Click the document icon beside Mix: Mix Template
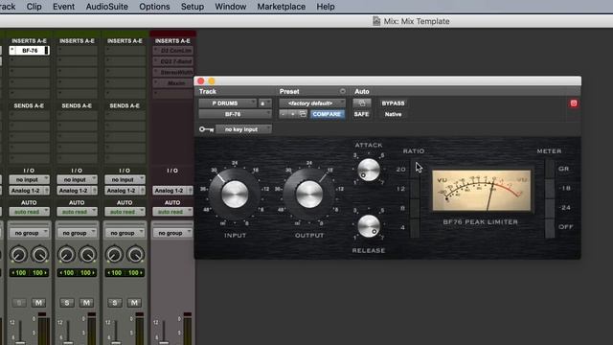Viewport: 613px width, 345px height. click(376, 21)
